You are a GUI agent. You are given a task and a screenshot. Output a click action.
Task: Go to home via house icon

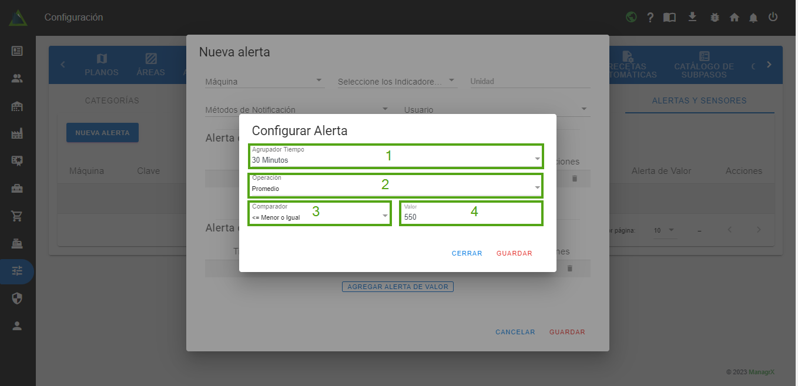(734, 18)
